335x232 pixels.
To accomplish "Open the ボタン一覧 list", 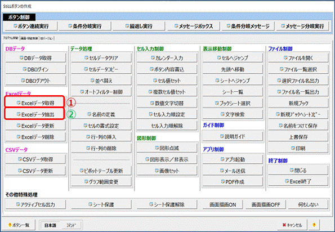I will (x=19, y=225).
